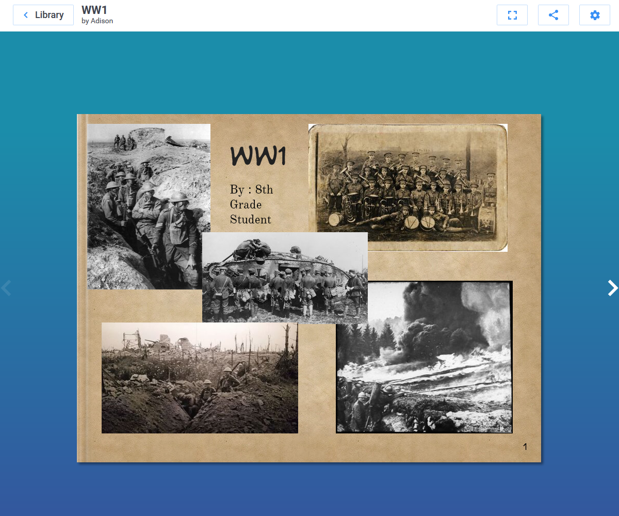Image resolution: width=619 pixels, height=516 pixels.
Task: Select the battlefield trench with ruins photo
Action: [200, 378]
